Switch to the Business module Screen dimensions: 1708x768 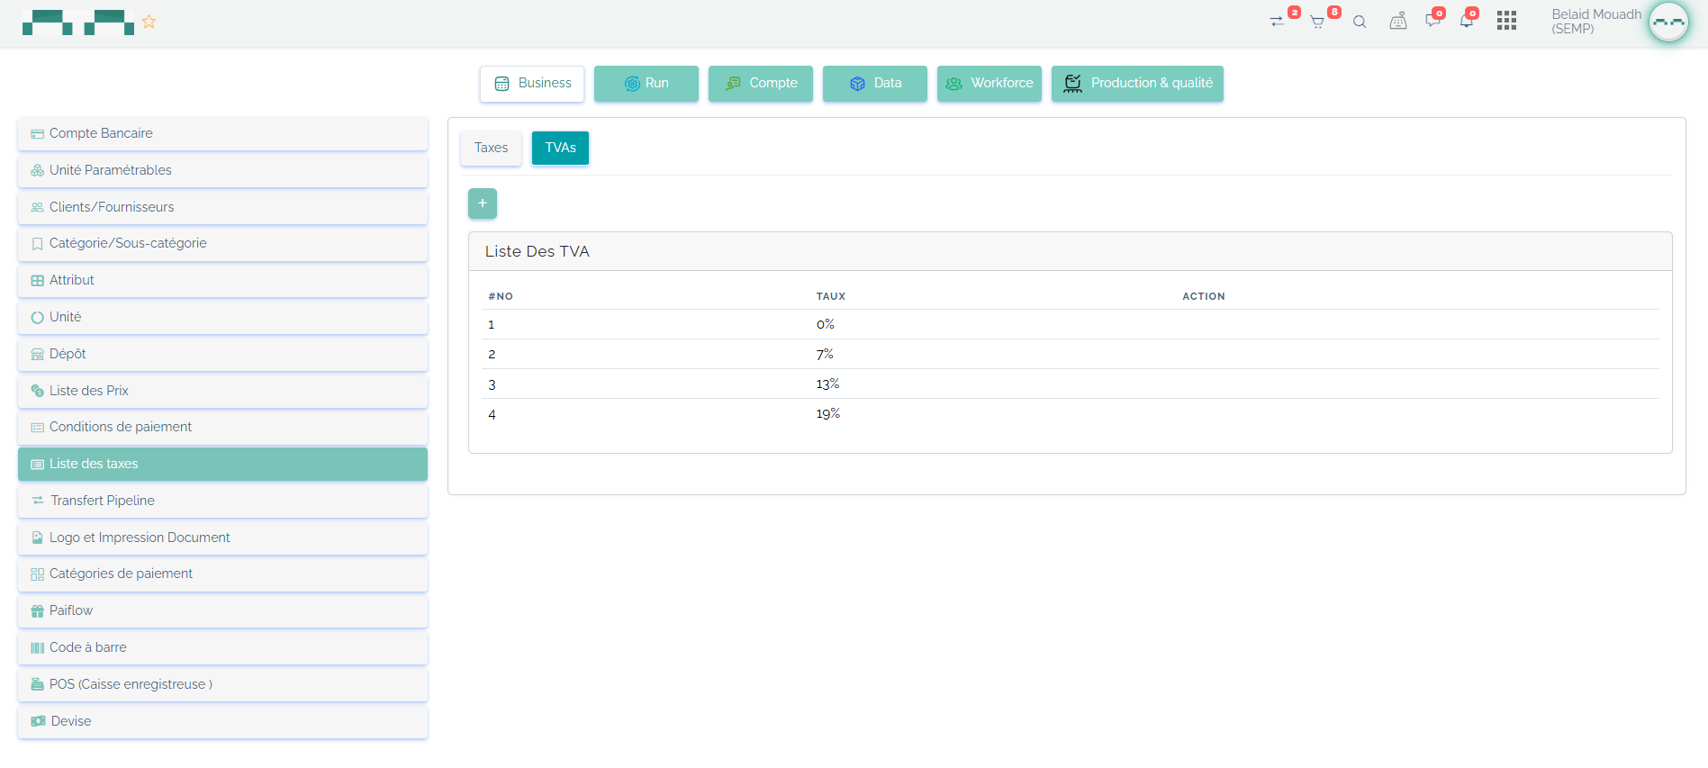(532, 84)
